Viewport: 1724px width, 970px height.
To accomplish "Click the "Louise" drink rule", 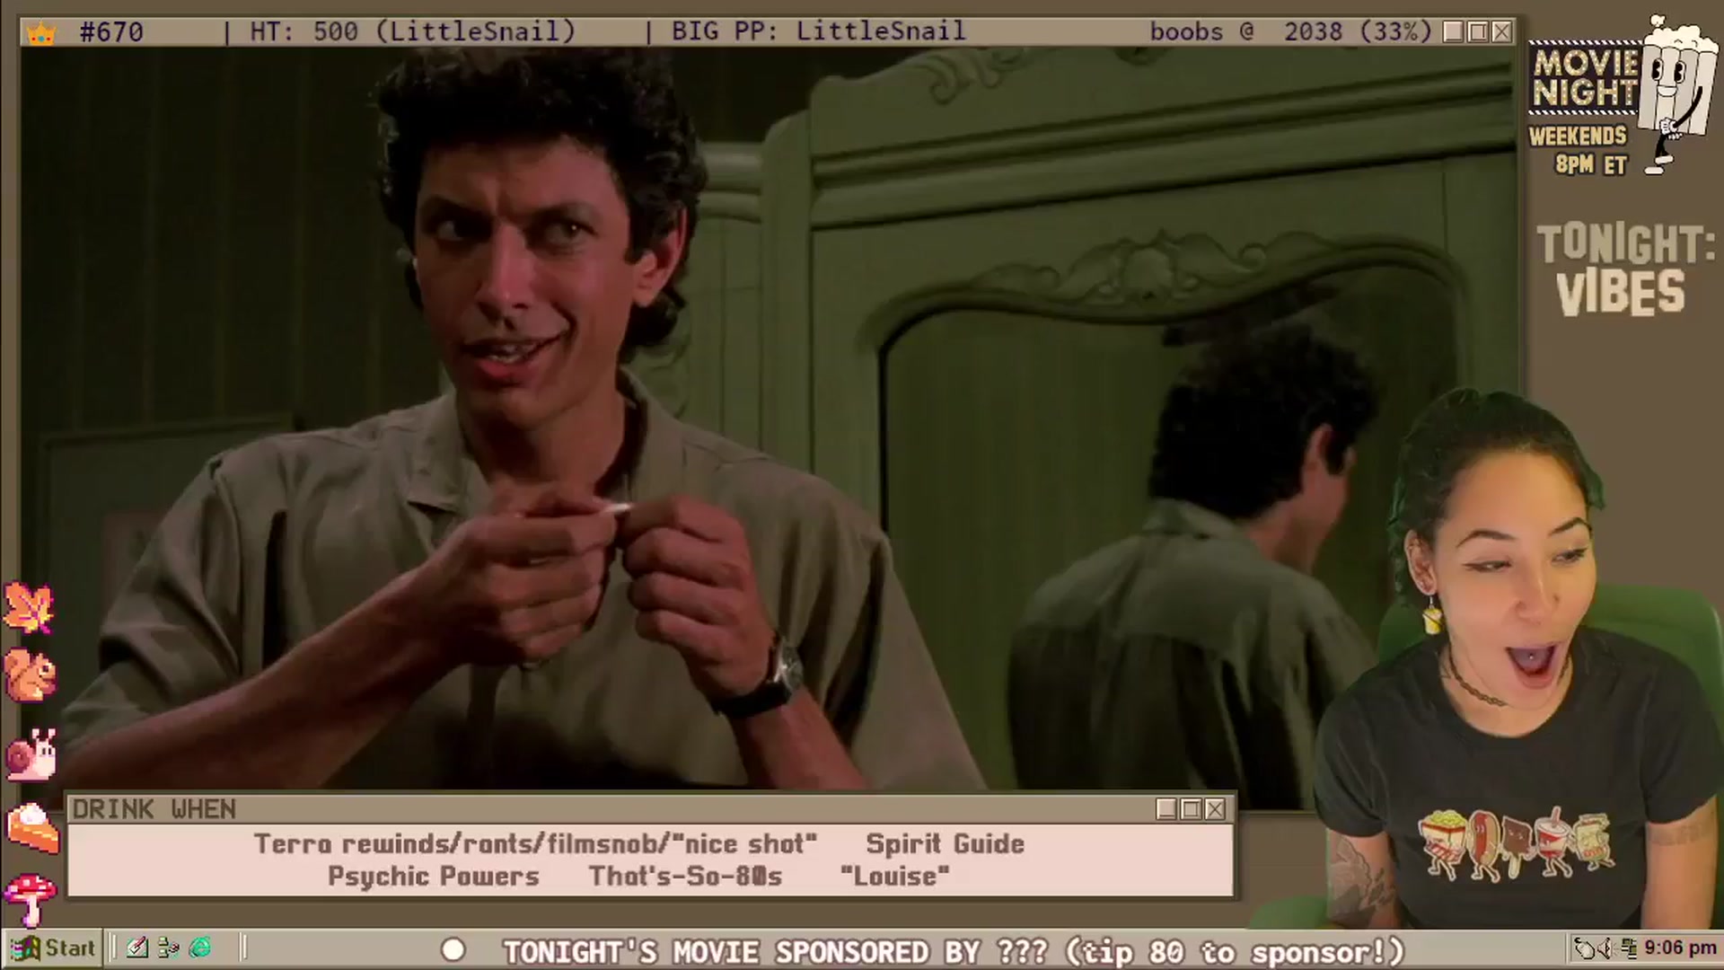I will coord(894,877).
